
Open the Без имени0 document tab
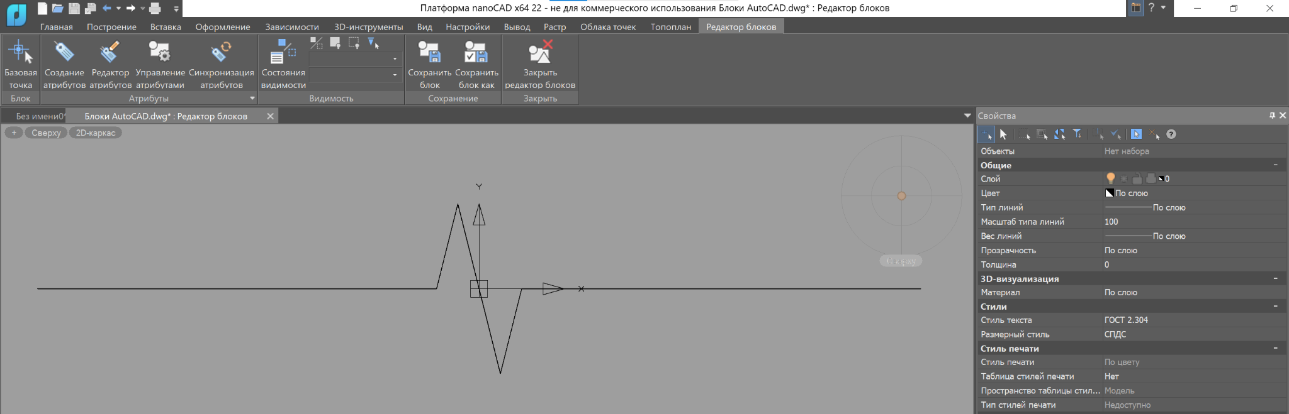pos(39,116)
